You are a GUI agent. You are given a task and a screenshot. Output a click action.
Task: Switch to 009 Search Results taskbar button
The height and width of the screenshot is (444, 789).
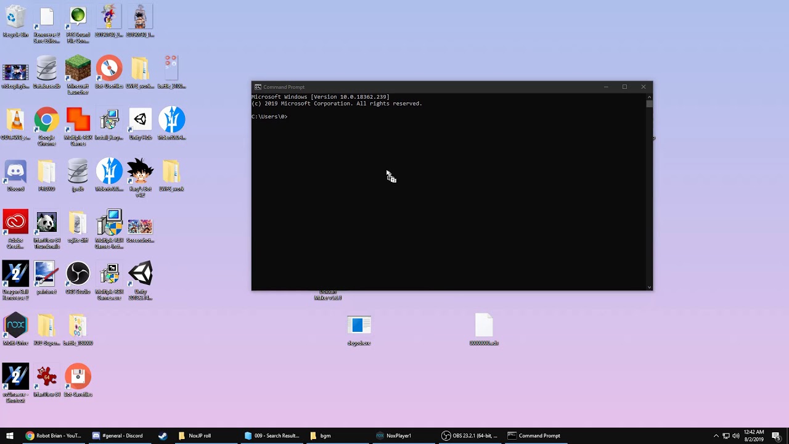point(272,435)
